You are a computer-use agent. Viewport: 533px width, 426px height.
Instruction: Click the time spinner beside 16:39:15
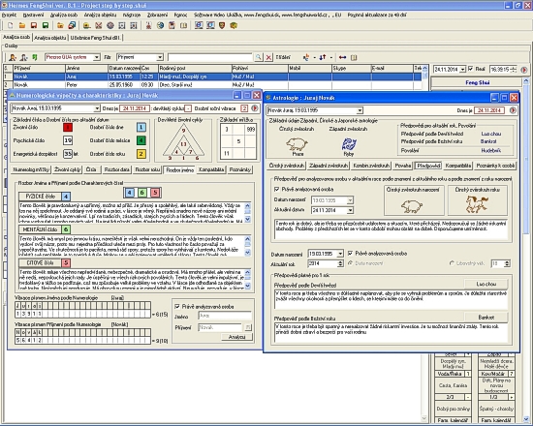(x=514, y=70)
